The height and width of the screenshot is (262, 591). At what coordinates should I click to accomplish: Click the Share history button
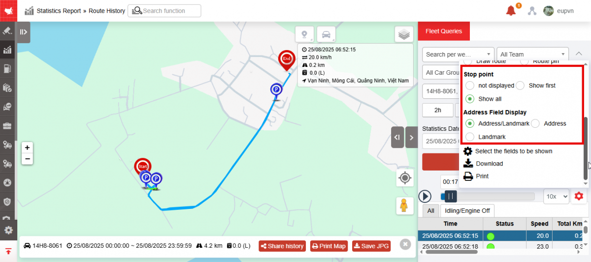pyautogui.click(x=282, y=246)
